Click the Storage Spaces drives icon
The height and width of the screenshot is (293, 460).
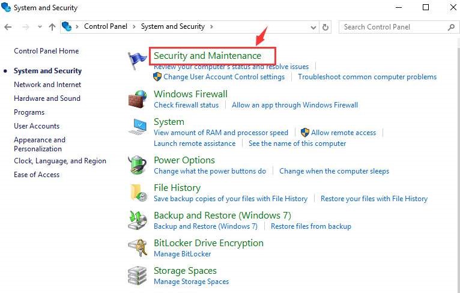pyautogui.click(x=138, y=276)
